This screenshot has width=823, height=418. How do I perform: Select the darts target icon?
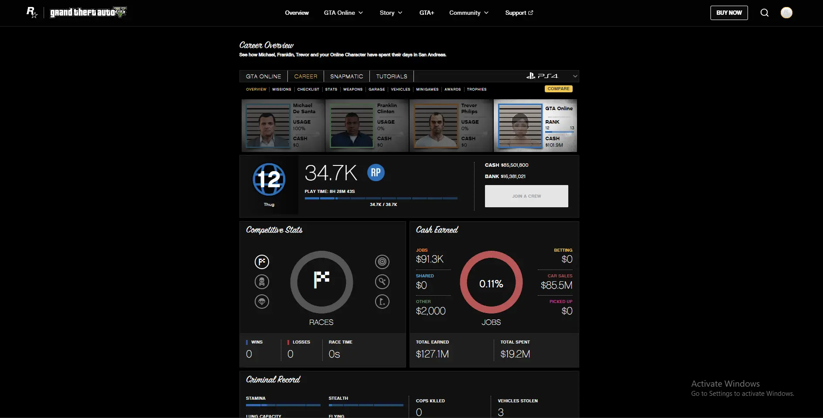[382, 262]
